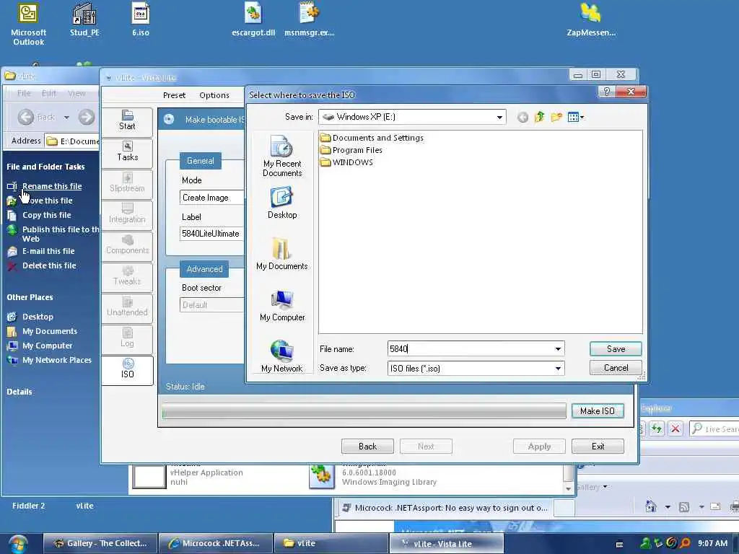Open Microsoft Outlook desktop icon
The height and width of the screenshot is (554, 739).
(28, 24)
